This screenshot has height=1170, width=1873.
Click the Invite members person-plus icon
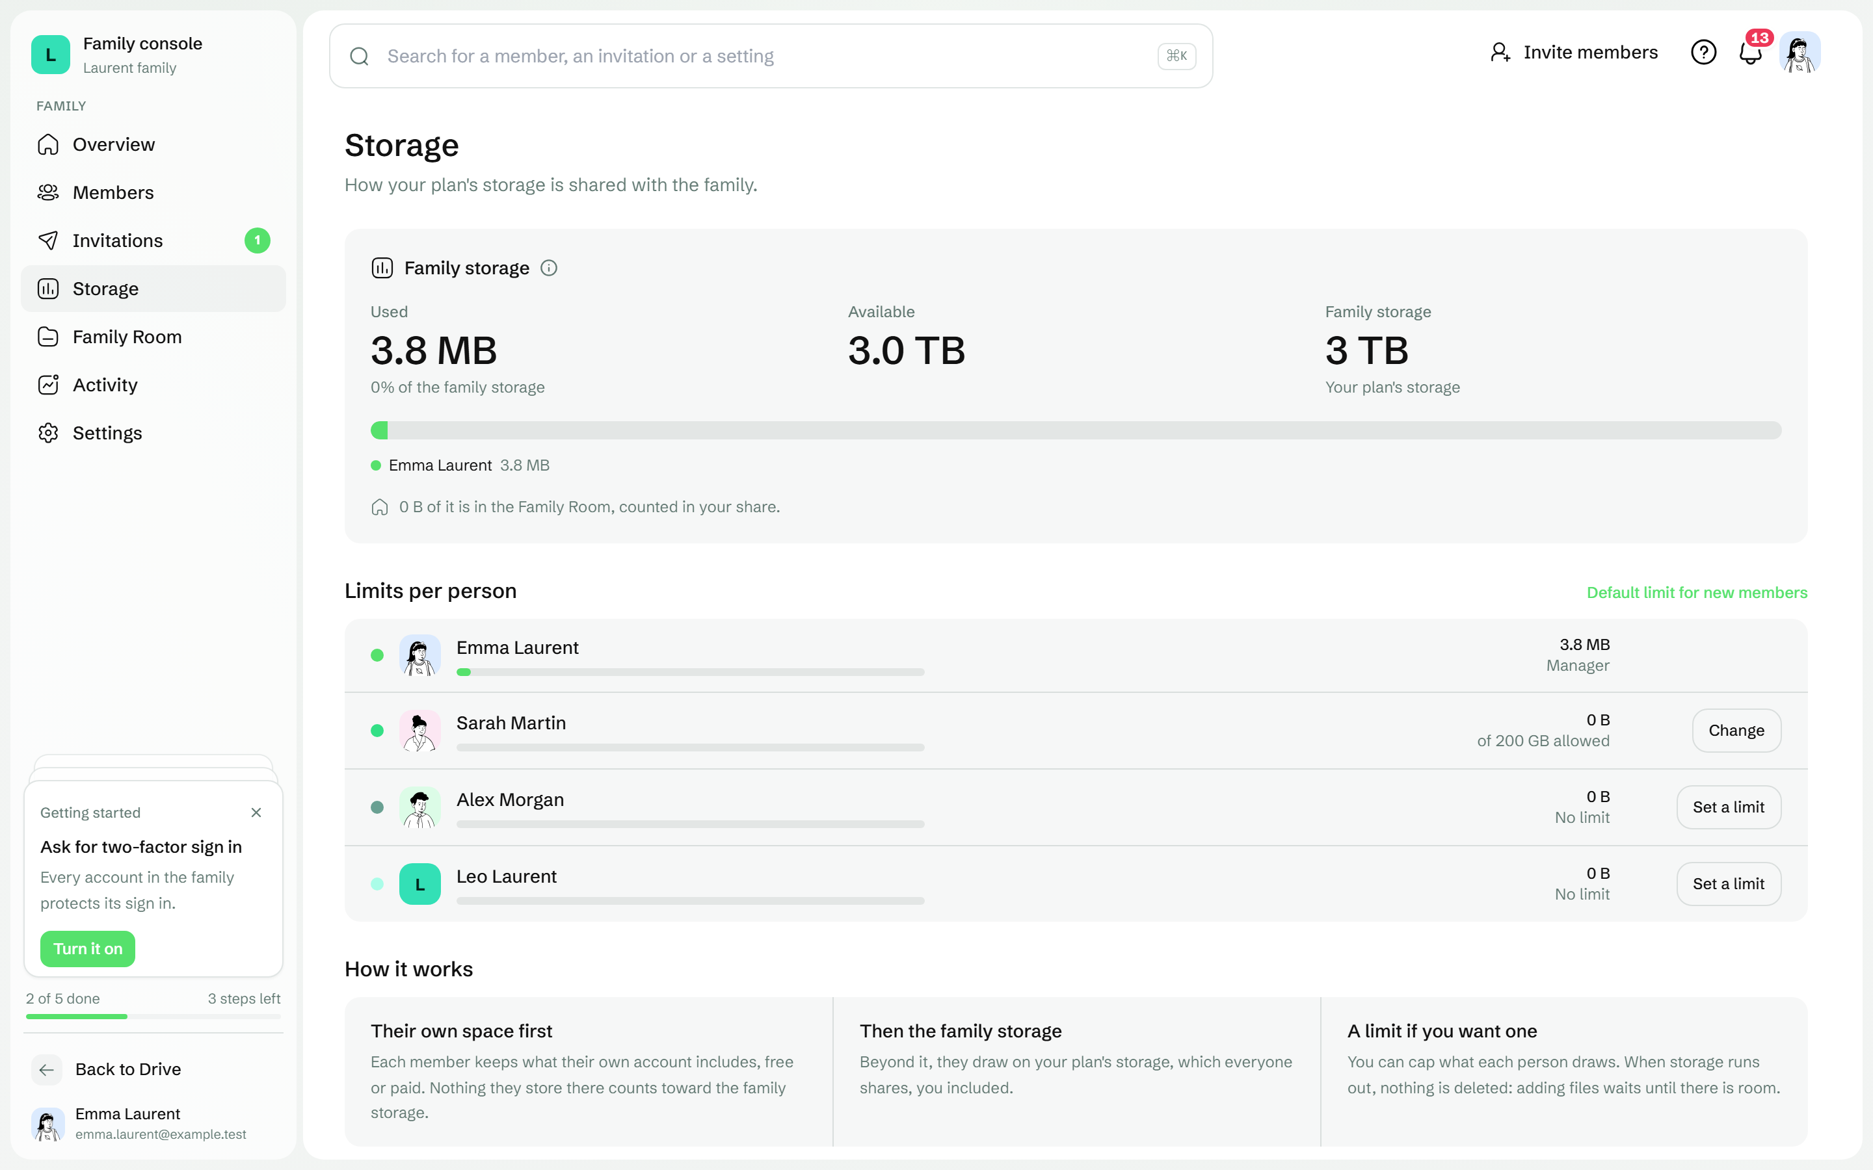coord(1500,53)
